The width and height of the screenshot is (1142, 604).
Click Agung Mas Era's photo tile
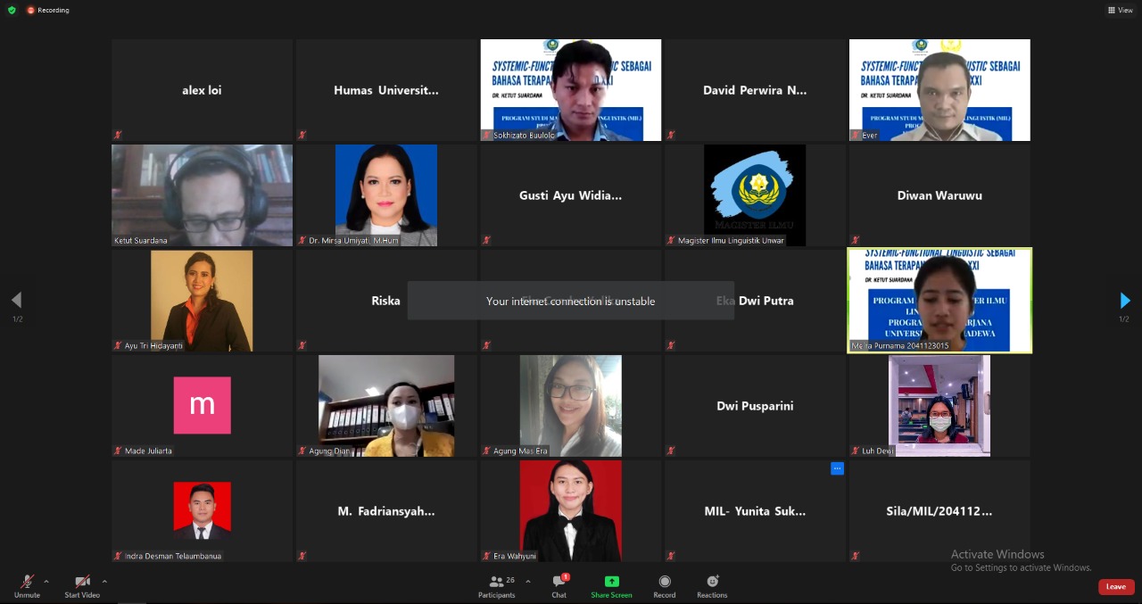pyautogui.click(x=571, y=406)
